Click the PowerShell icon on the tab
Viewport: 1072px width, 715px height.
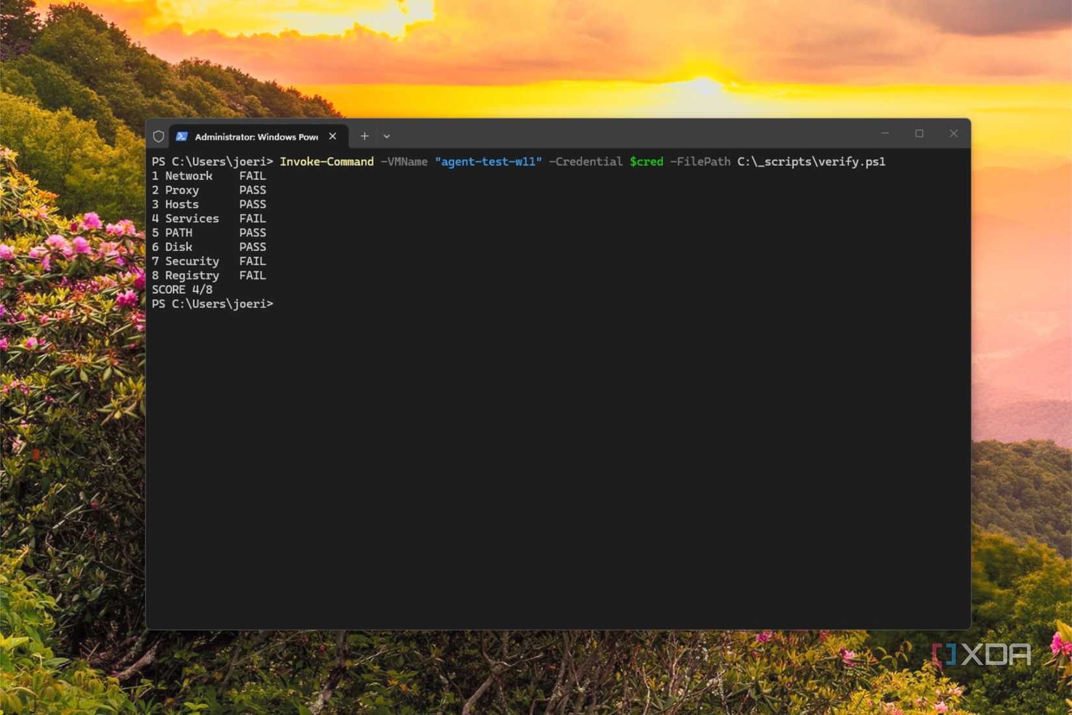coord(182,136)
